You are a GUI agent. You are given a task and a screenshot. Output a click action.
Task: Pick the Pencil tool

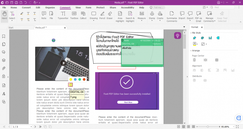point(102,16)
